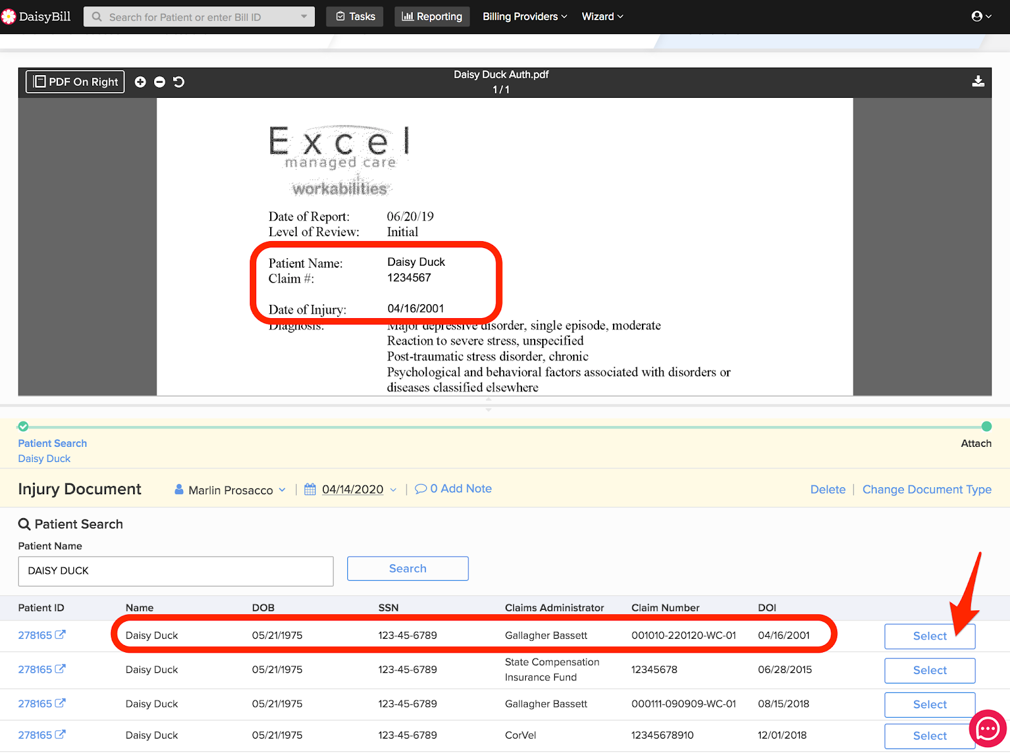Open external link icon in State Compensation row
This screenshot has width=1010, height=753.
(x=60, y=669)
